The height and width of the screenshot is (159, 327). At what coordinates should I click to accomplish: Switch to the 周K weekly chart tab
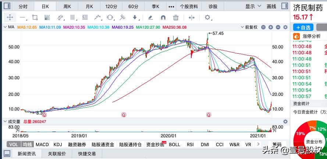click(x=67, y=6)
